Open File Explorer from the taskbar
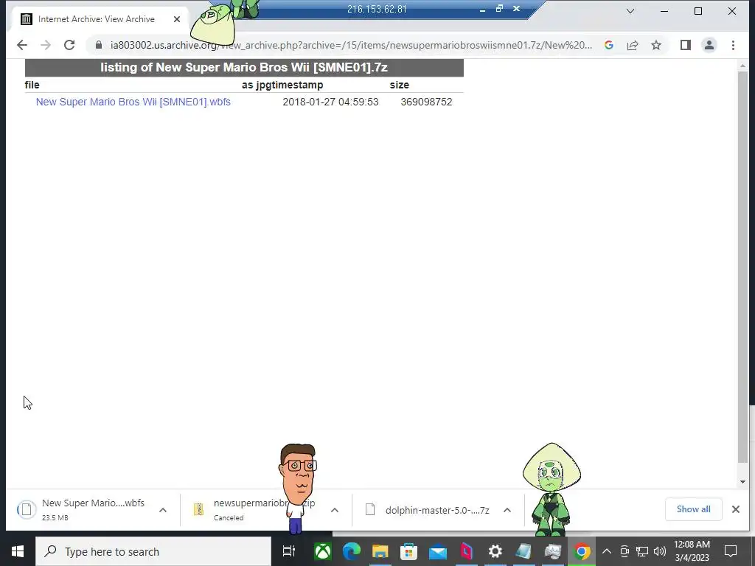755x566 pixels. click(380, 551)
